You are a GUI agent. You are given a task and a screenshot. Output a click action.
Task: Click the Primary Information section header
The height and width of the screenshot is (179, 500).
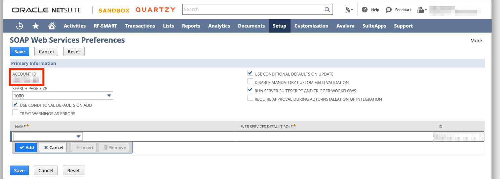pos(247,63)
